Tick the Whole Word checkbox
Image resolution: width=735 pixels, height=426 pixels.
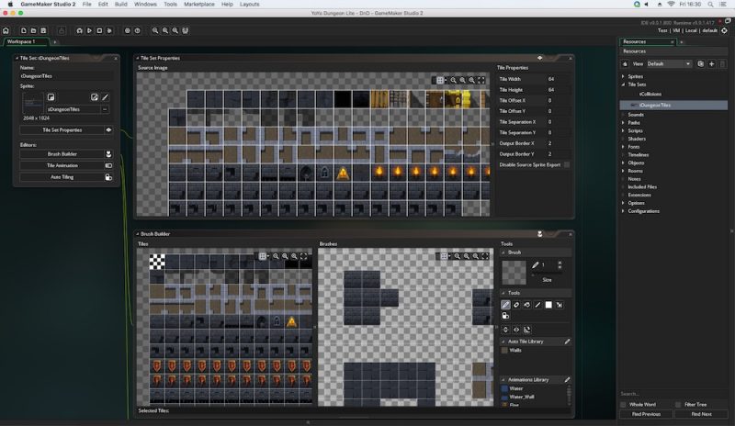625,404
